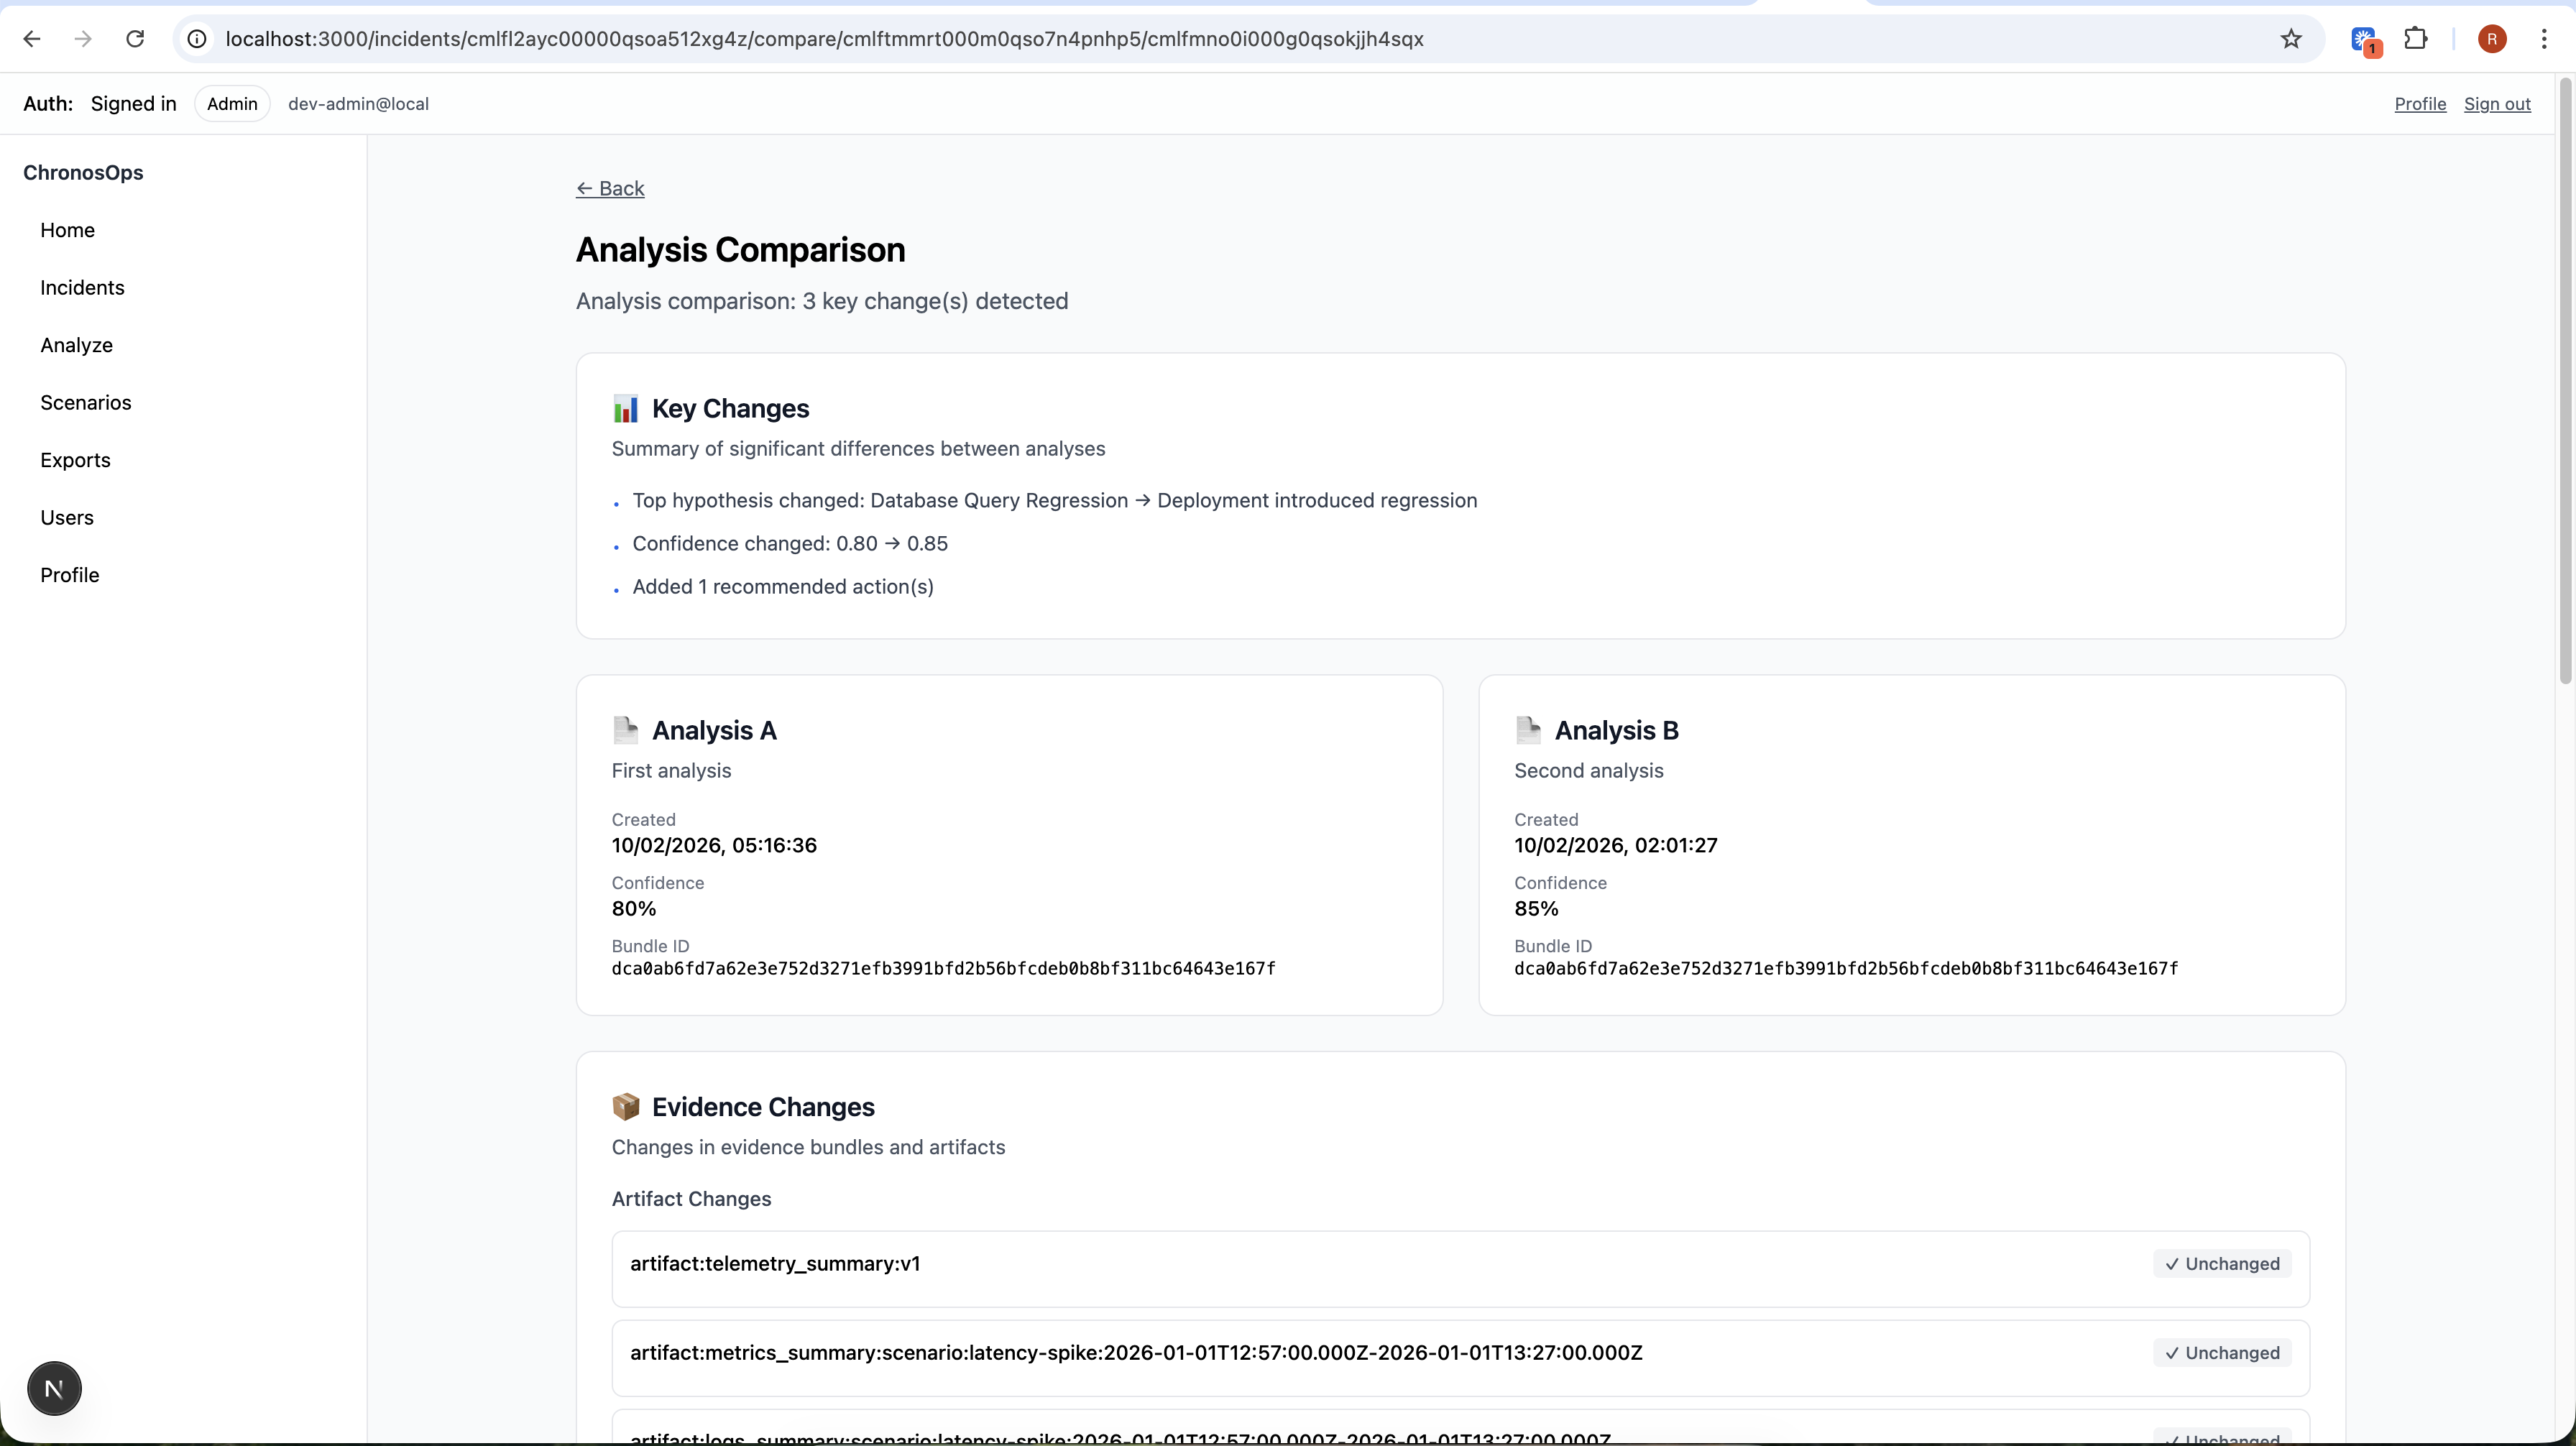Open Chrome three-dot menu
This screenshot has height=1446, width=2576.
click(2544, 39)
